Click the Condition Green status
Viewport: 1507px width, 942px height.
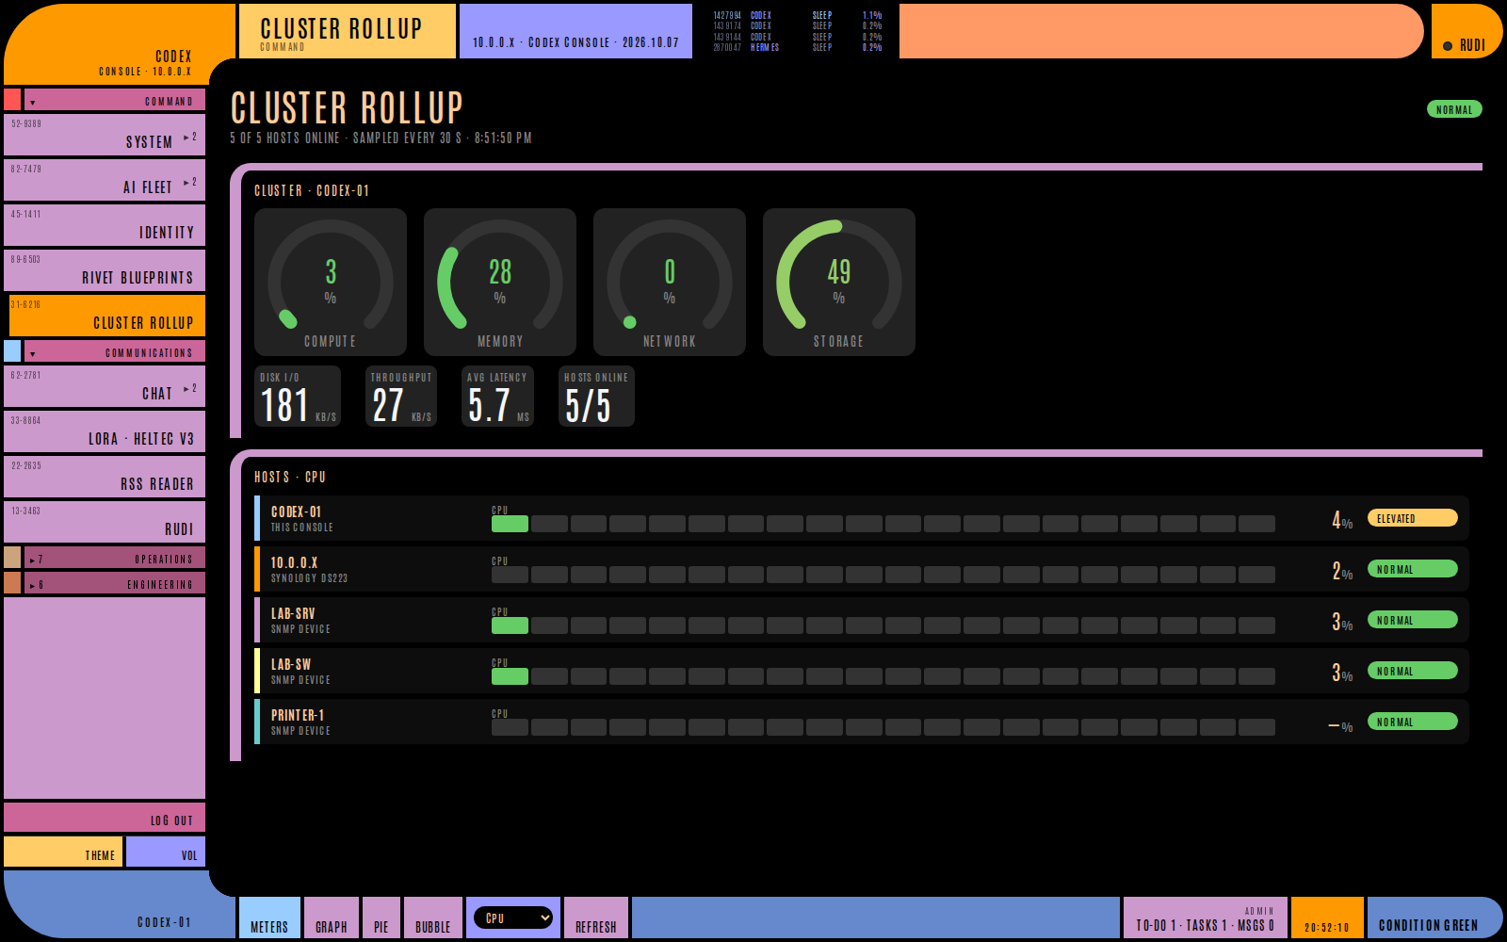click(1434, 918)
